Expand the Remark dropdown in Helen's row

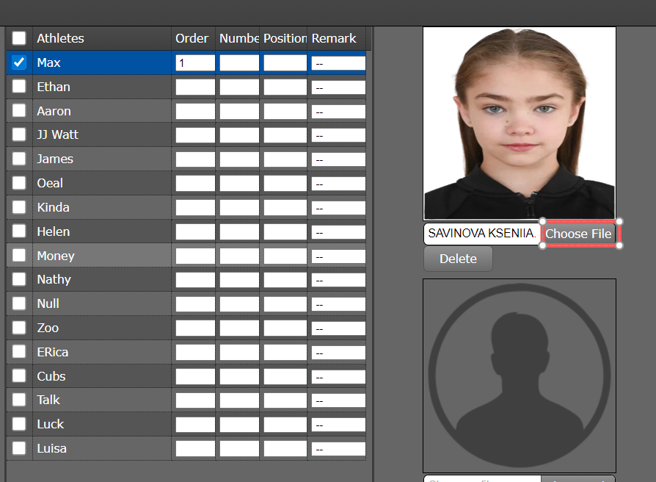coord(338,232)
